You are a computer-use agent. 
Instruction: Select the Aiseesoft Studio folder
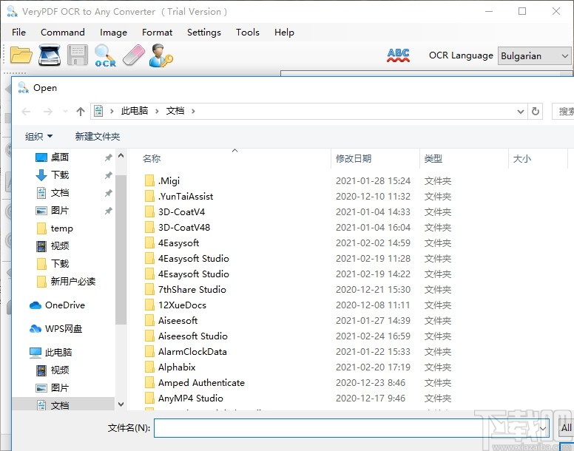point(192,336)
